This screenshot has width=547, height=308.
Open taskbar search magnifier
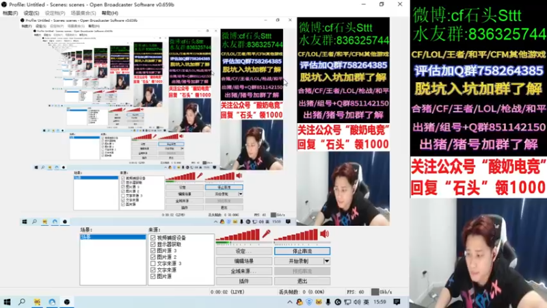click(x=22, y=302)
